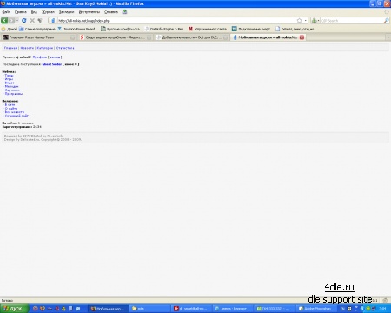Open the О сайте link
The height and width of the screenshot is (313, 391).
tap(11, 109)
